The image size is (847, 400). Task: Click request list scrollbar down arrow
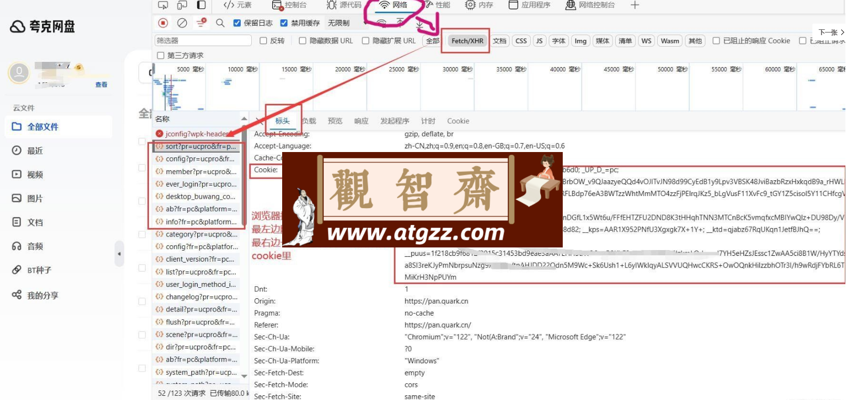point(244,376)
